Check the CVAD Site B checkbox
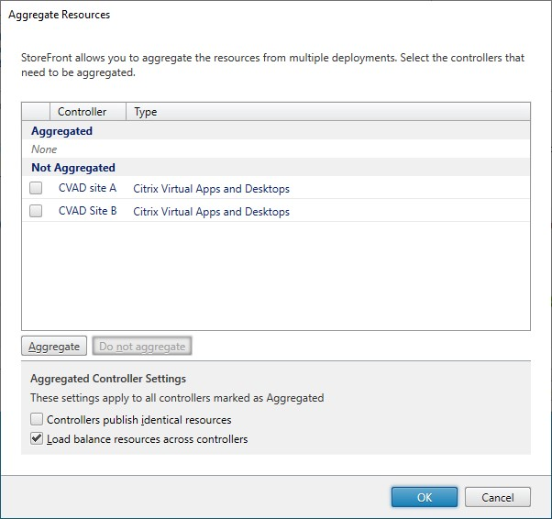Viewport: 552px width, 519px height. [x=36, y=211]
